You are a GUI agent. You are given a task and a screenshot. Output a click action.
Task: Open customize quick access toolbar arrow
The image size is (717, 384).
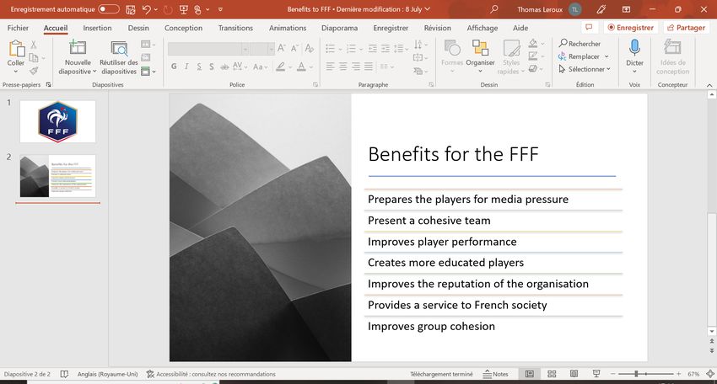tap(220, 9)
